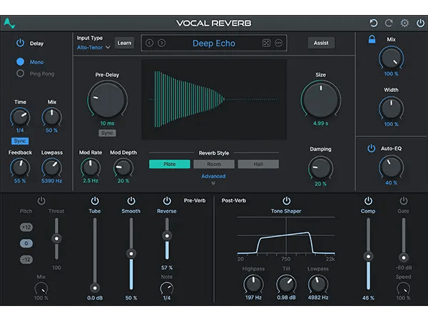The width and height of the screenshot is (428, 321).
Task: Go to next preset arrow
Action: click(x=162, y=43)
